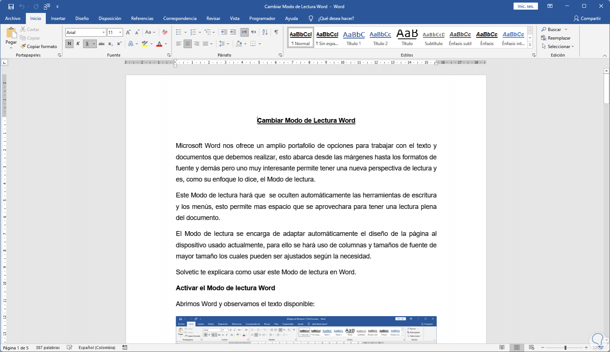The height and width of the screenshot is (352, 610).
Task: Click the Inic. ses. sign-in button
Action: (x=525, y=6)
